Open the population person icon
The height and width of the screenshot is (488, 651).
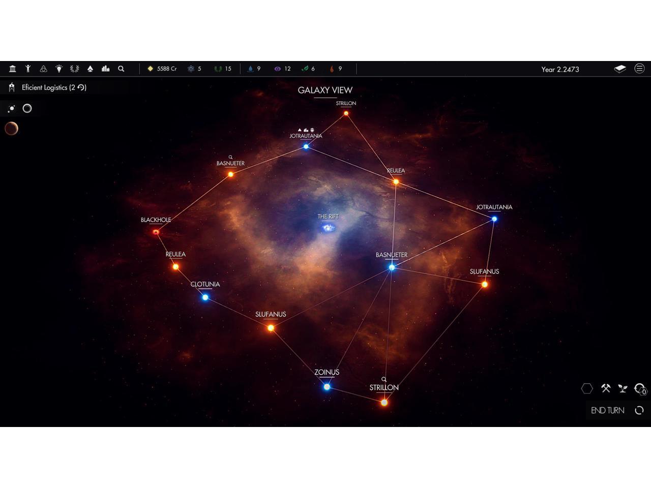pyautogui.click(x=28, y=69)
